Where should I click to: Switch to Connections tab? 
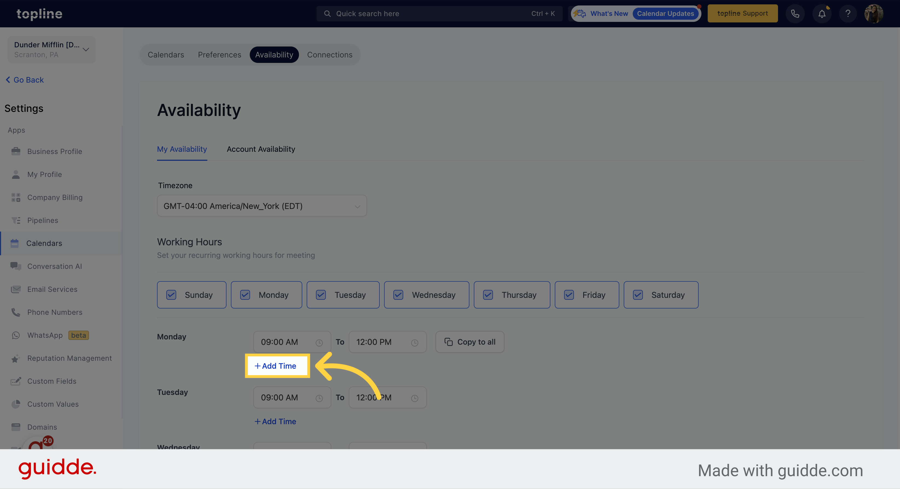point(329,54)
